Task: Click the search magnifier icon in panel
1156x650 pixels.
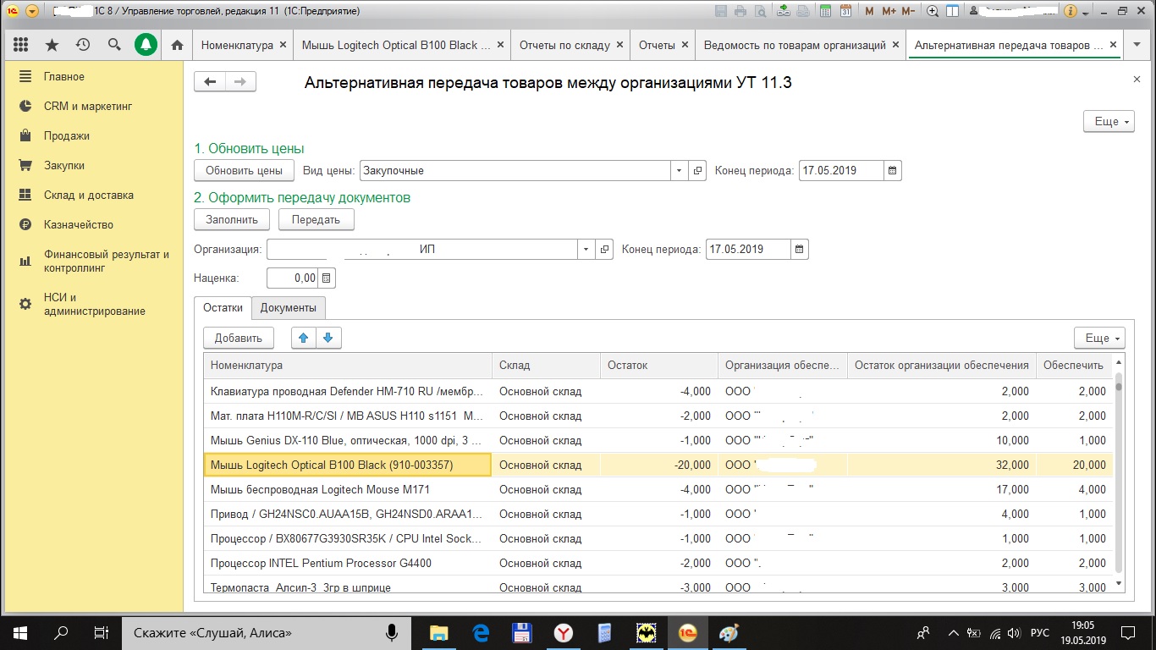Action: [114, 45]
